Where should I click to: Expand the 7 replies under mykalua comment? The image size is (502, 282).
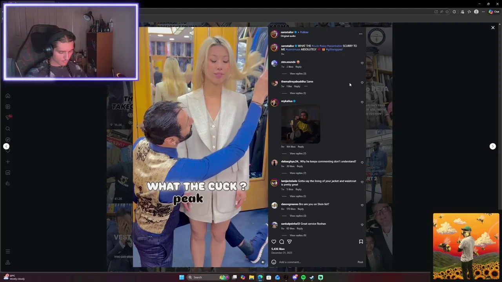coord(298,154)
